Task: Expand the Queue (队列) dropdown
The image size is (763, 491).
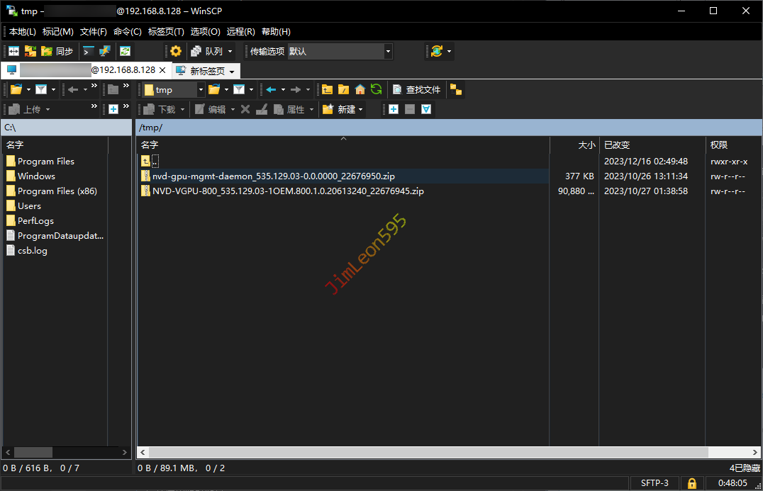Action: tap(230, 51)
